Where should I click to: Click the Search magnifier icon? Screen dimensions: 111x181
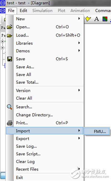9,107
